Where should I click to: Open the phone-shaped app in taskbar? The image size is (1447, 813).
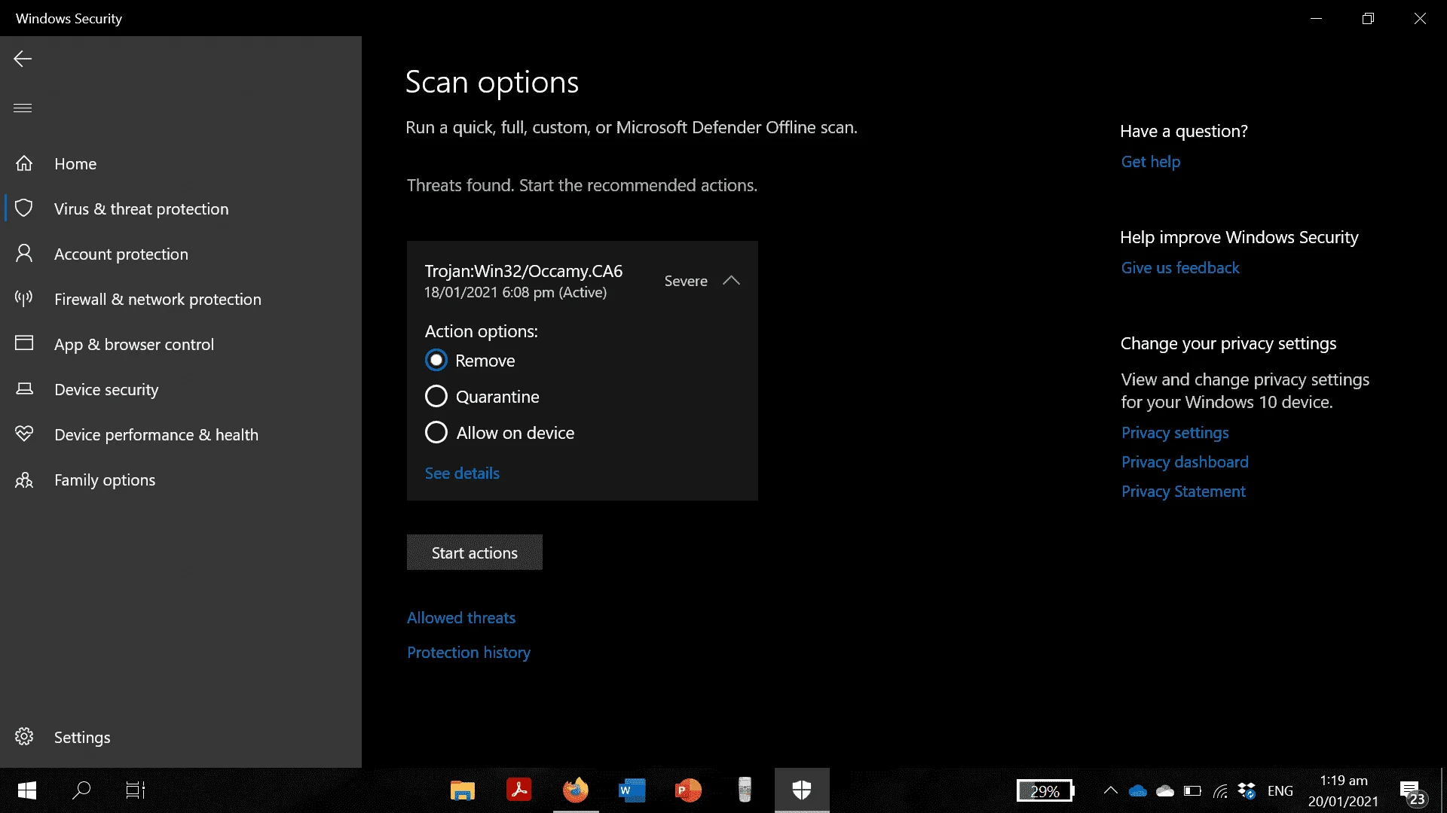(745, 790)
